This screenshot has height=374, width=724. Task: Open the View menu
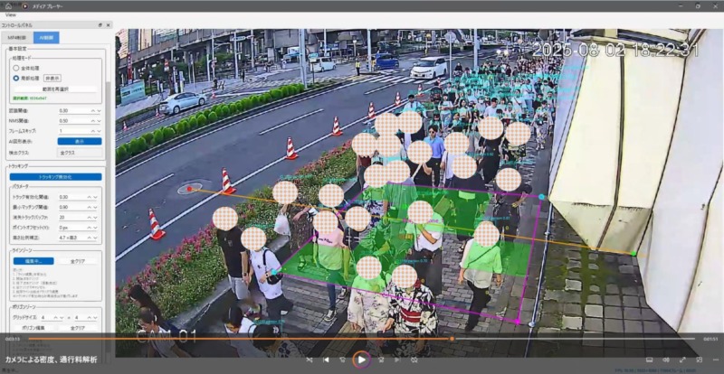coord(10,15)
